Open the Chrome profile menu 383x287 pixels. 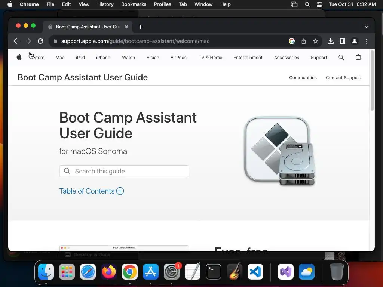point(355,41)
